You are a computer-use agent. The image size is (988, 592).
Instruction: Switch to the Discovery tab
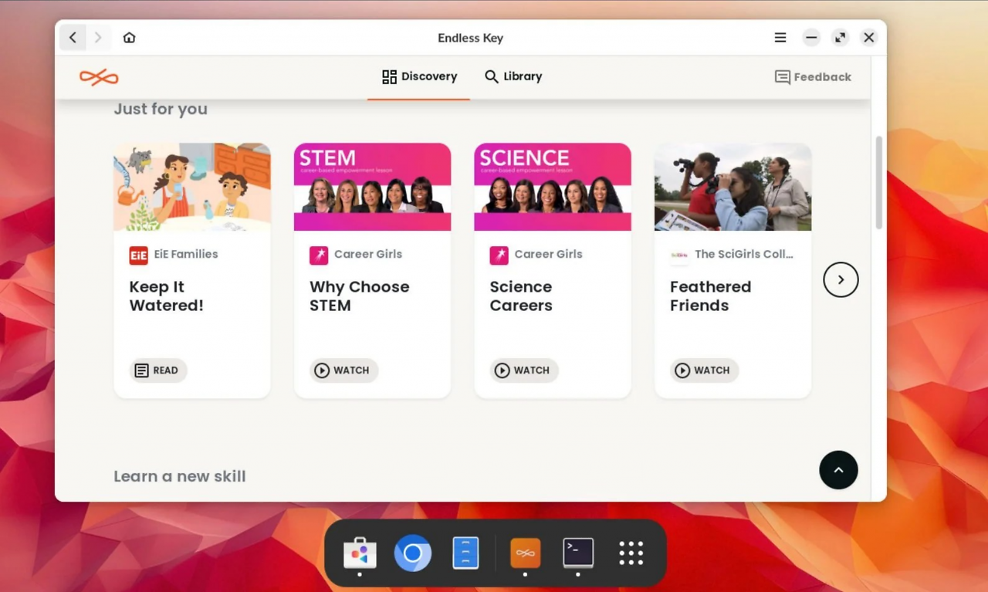coord(419,76)
